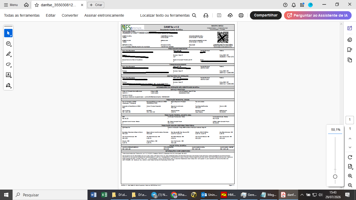Select the arrow selection tool
Screen dimensions: 356x200
(8, 33)
